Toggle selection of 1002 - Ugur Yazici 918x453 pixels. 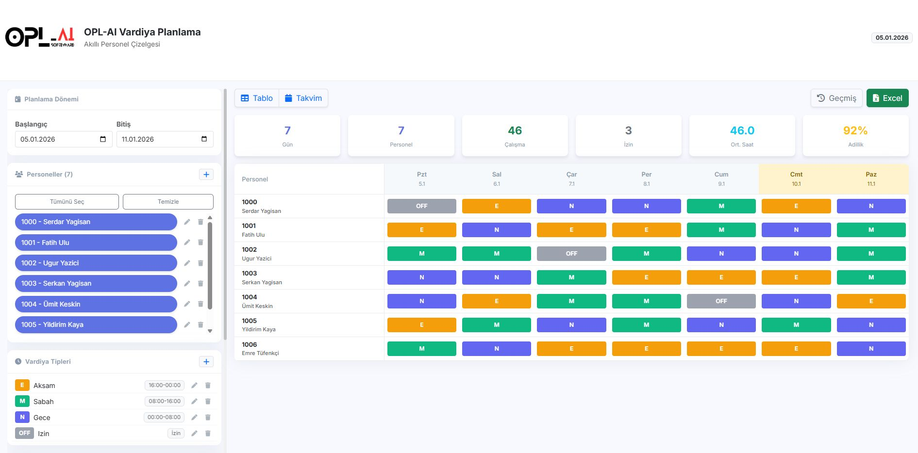click(96, 263)
